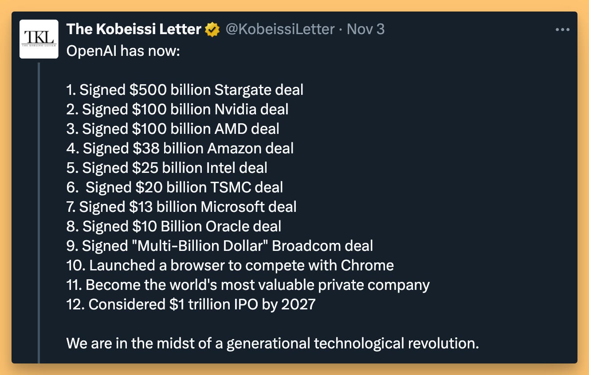Select the $10 Billion Oracle deal line
Viewport: 589px width, 375px height.
(174, 227)
